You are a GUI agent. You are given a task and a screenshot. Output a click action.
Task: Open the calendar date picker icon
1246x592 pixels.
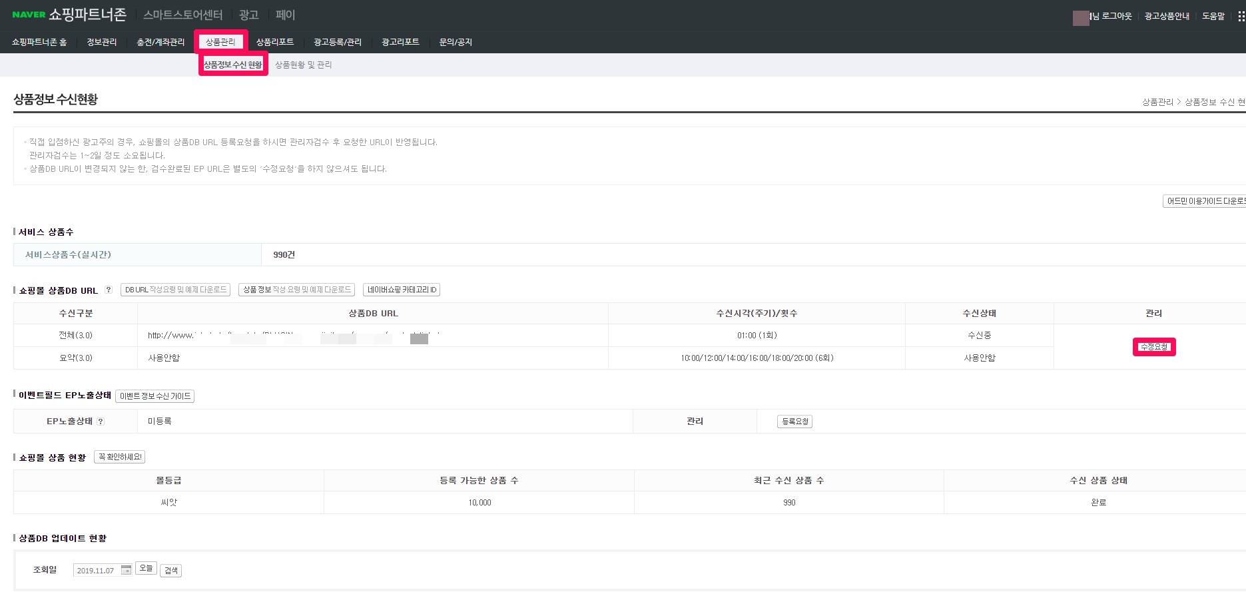[x=126, y=570]
